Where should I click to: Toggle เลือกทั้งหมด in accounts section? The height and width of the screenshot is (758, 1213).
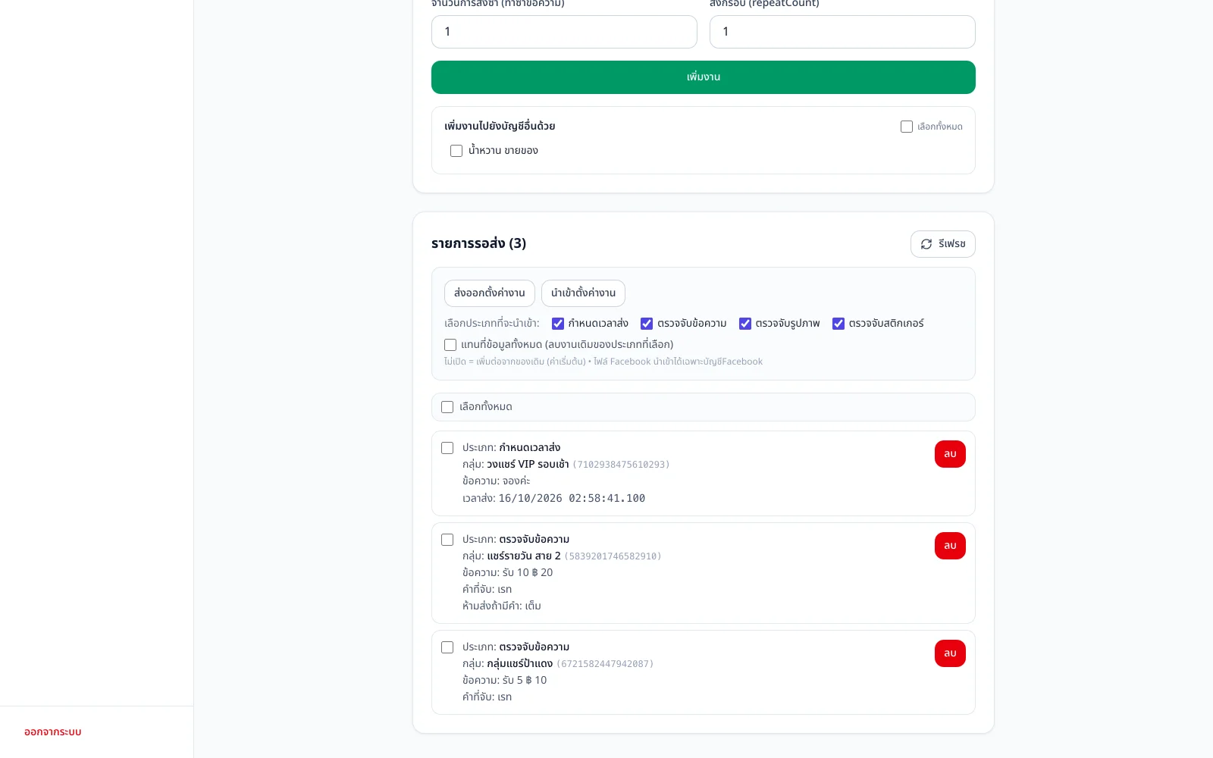(907, 127)
